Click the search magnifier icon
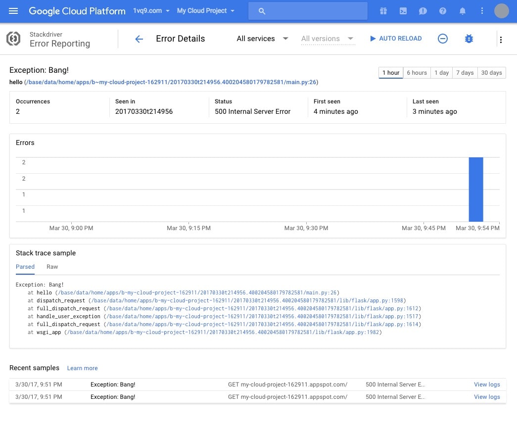This screenshot has height=433, width=517. tap(262, 11)
